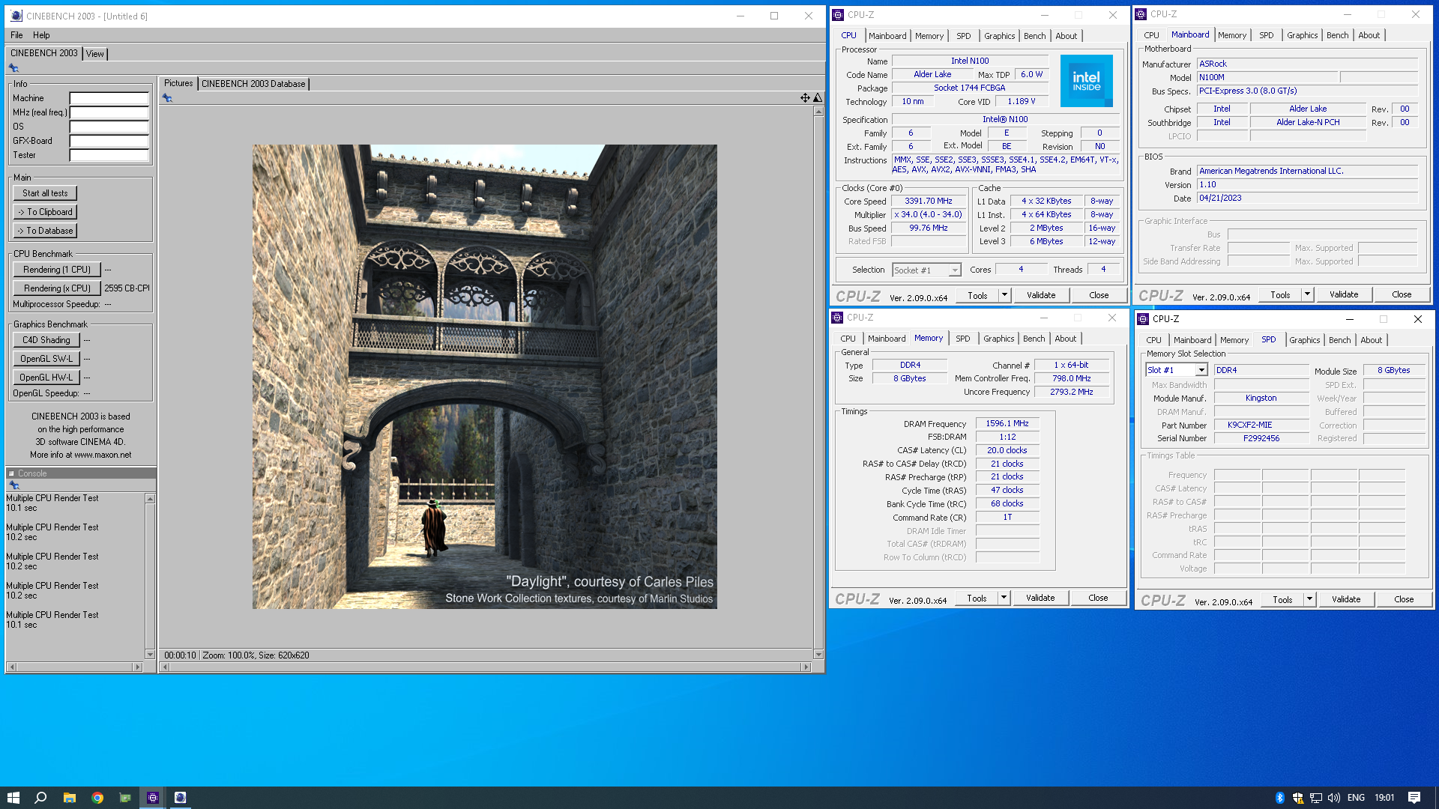
Task: Click the picture viewer horizontal scrollbar
Action: pos(486,667)
